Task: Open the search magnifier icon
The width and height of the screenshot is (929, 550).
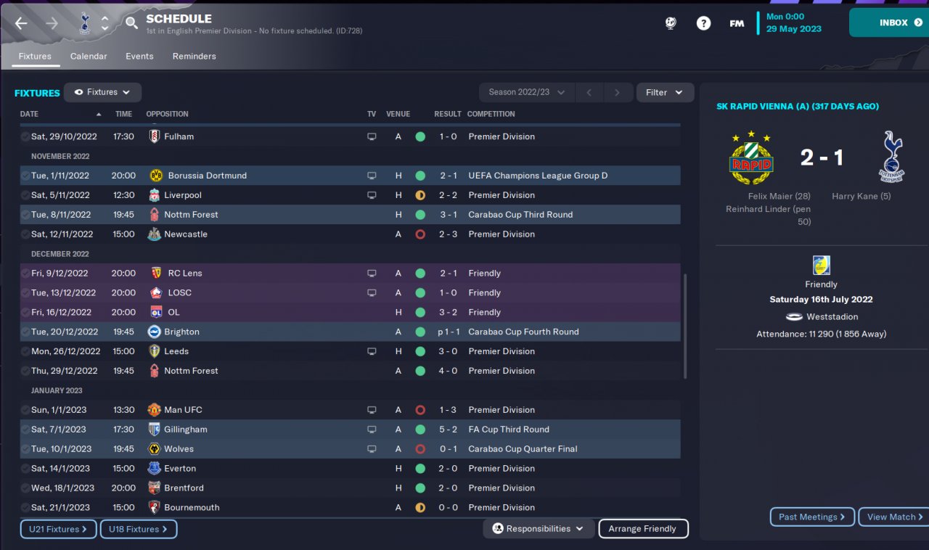Action: [131, 23]
